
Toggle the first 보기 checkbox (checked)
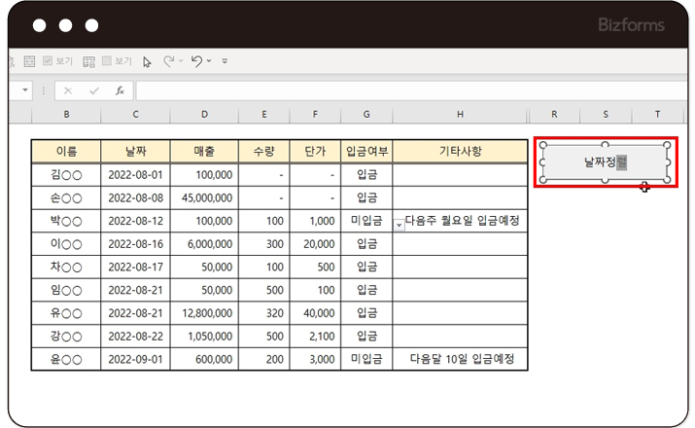(x=48, y=61)
